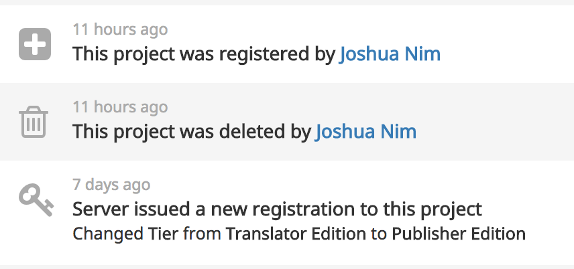The height and width of the screenshot is (269, 574).
Task: Click the 'Changed Tier from Translator Edition' detail line
Action: 299,234
